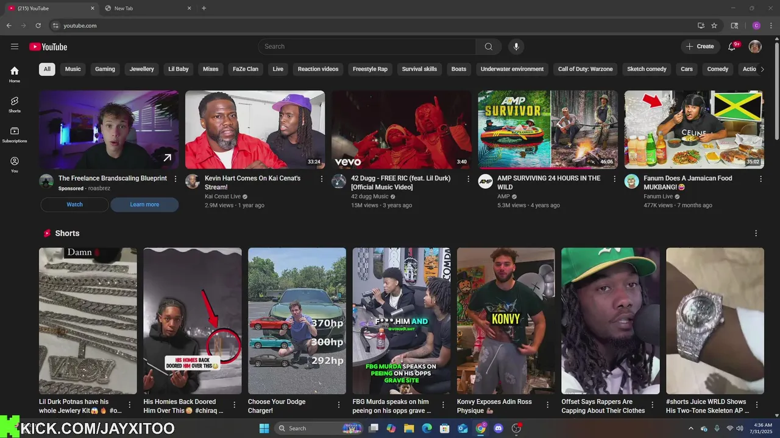Viewport: 780px width, 438px height.
Task: Open Subscriptions in the sidebar
Action: click(15, 134)
